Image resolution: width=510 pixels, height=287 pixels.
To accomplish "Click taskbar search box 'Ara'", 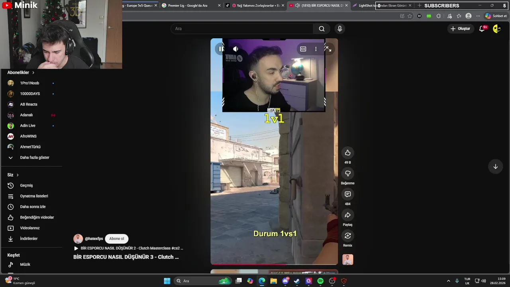I will point(203,281).
